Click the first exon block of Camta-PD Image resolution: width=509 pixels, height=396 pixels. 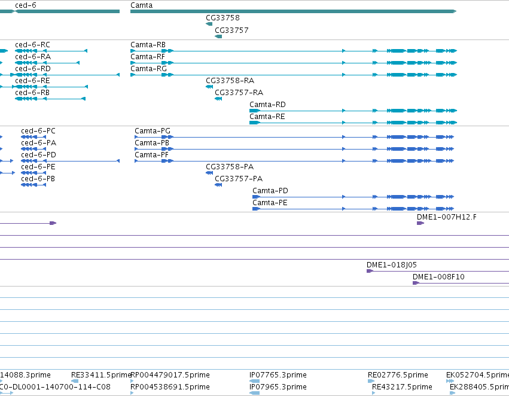(256, 197)
